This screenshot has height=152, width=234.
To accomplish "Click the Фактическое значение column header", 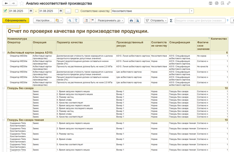I will pyautogui.click(x=203, y=46).
